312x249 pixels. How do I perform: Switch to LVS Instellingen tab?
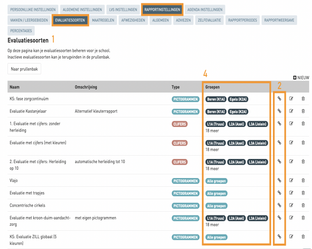pos(123,10)
